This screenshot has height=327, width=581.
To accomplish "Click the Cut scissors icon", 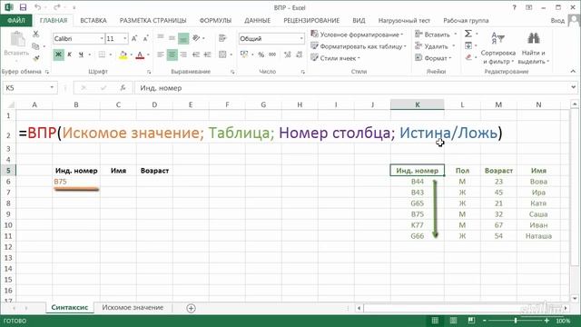I will 36,35.
